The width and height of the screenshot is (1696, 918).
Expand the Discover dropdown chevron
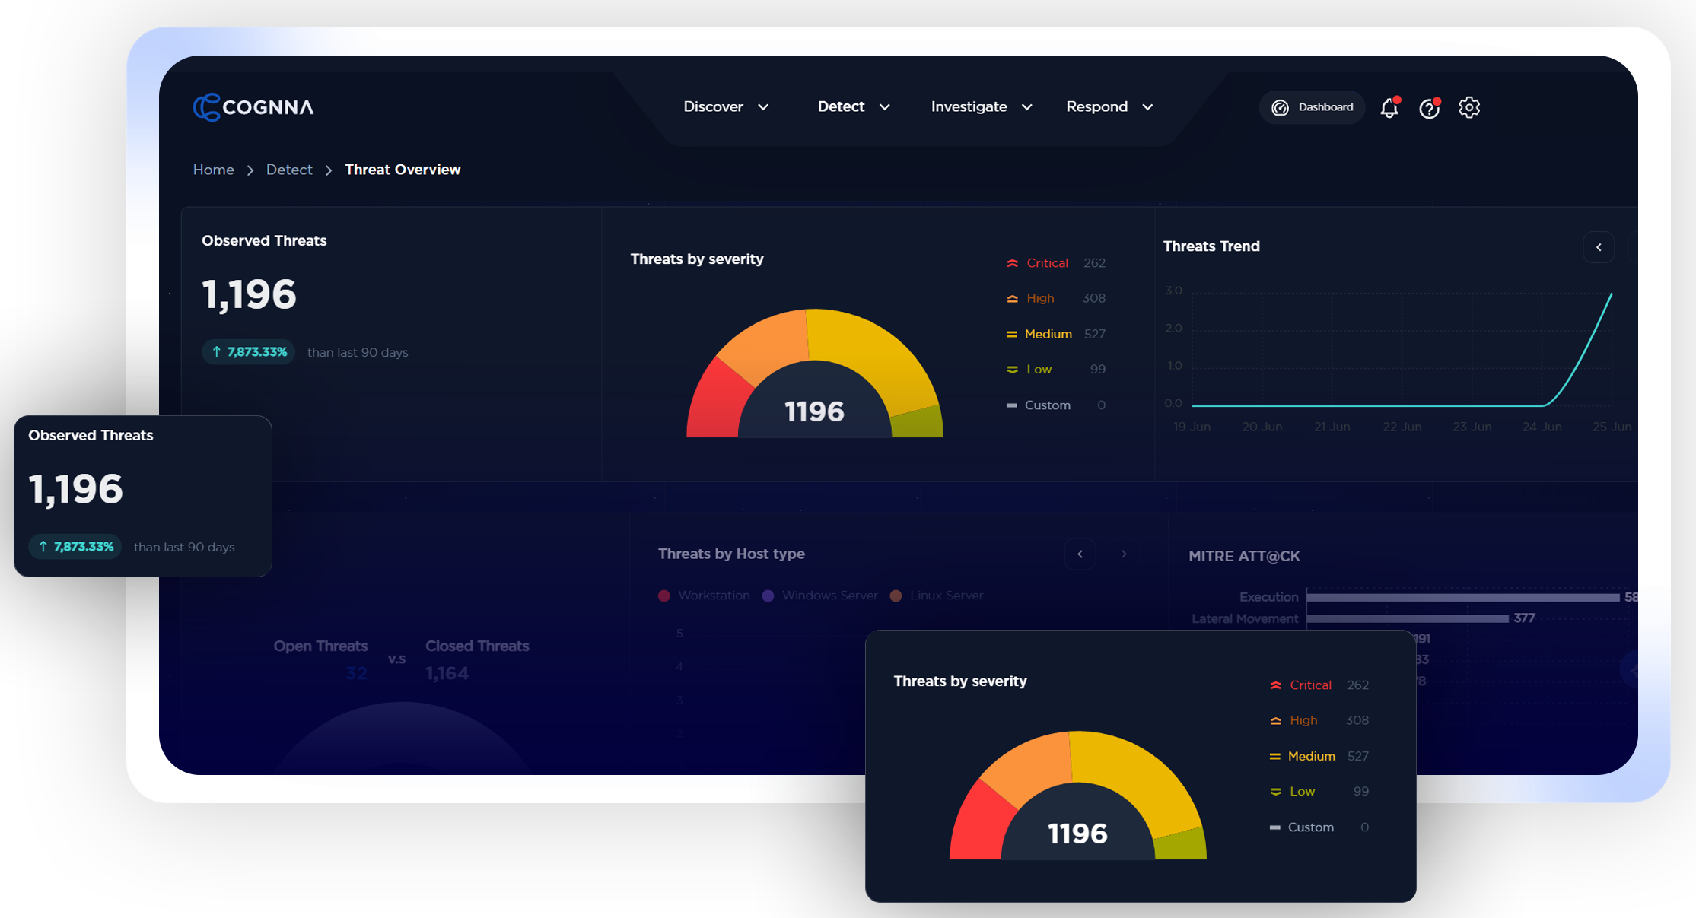763,107
